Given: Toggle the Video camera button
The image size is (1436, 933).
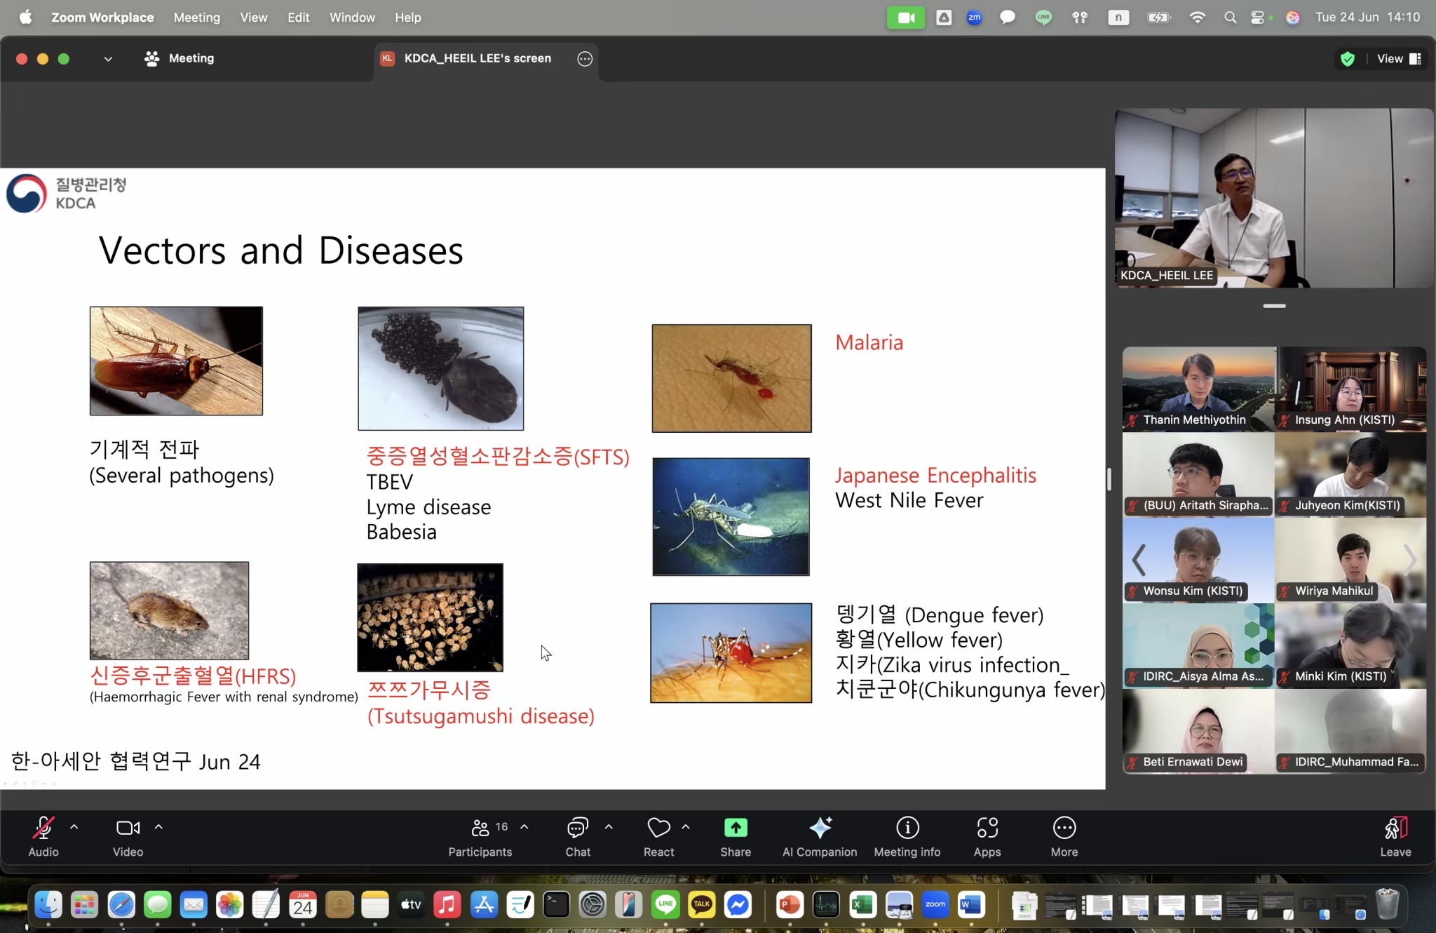Looking at the screenshot, I should point(128,836).
